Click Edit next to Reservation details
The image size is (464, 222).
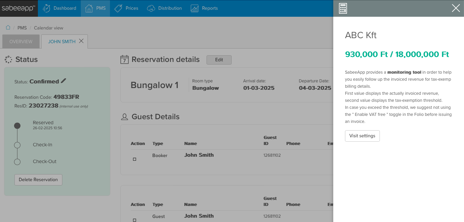[219, 60]
